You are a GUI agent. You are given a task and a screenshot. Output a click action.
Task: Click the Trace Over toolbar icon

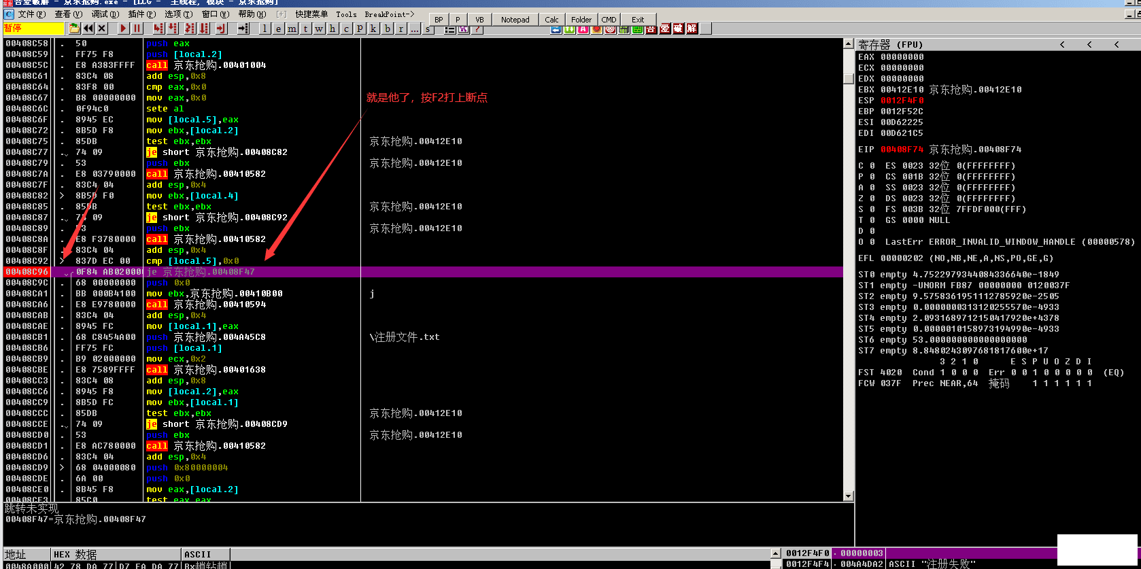coord(205,29)
